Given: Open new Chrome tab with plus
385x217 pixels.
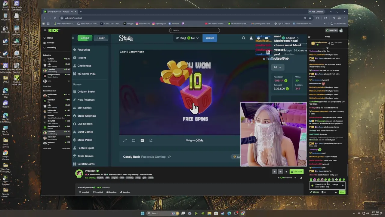Looking at the screenshot, I should (81, 12).
